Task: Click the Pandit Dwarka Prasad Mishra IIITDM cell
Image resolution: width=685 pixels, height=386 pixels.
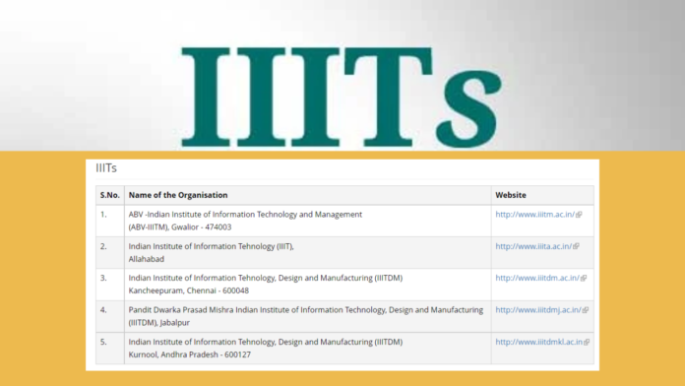Action: click(307, 316)
